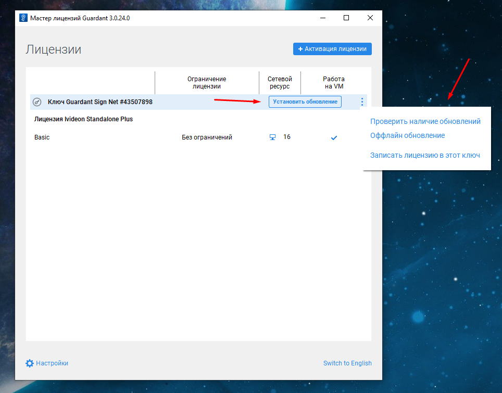Viewport: 502px width, 393px height.
Task: Click the Guardant key icon beside key #43507898
Action: click(37, 102)
